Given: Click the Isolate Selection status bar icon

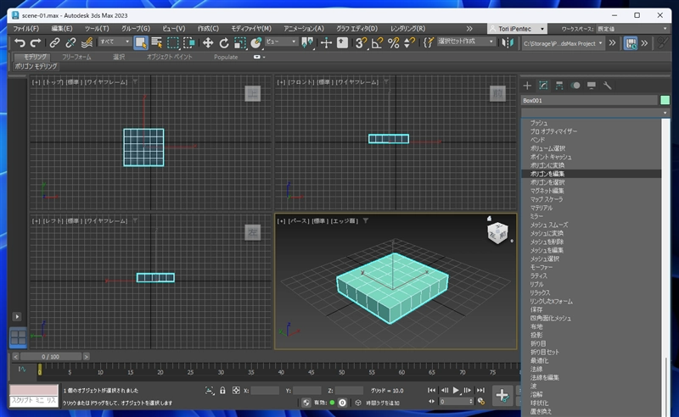Looking at the screenshot, I should 210,390.
